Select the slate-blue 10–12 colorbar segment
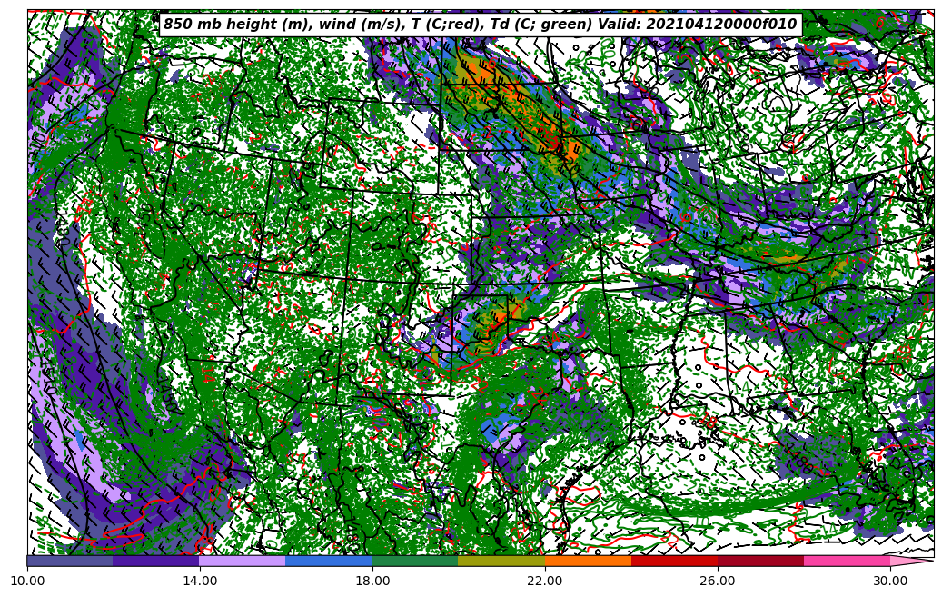 pos(70,561)
